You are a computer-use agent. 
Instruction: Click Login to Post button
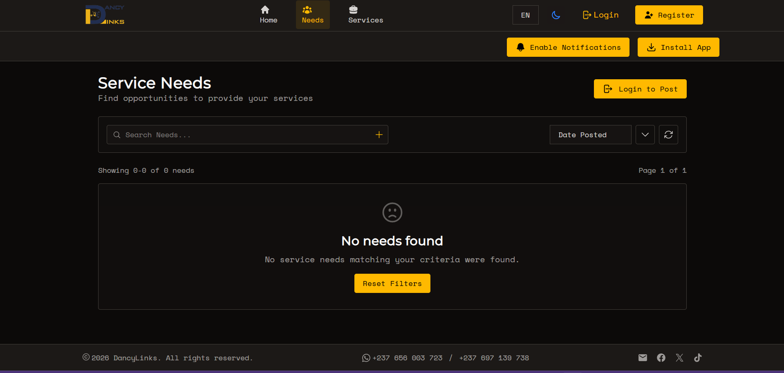click(640, 89)
